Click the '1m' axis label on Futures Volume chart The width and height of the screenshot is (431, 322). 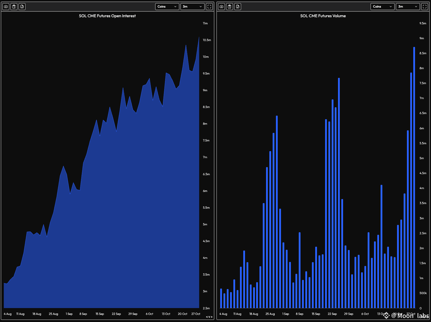click(421, 278)
